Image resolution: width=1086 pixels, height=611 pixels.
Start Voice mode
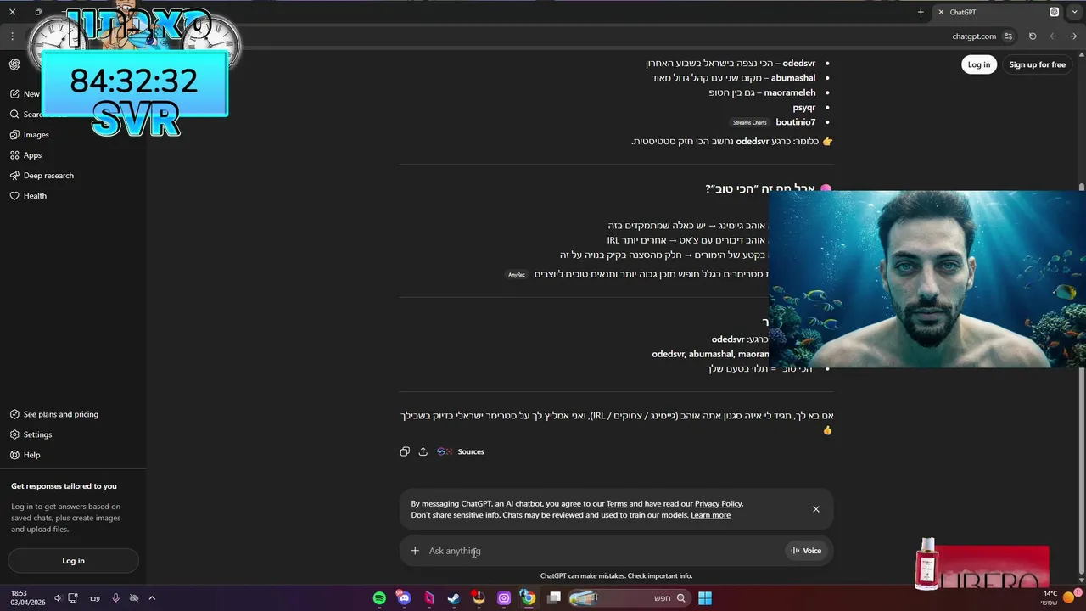pos(806,551)
